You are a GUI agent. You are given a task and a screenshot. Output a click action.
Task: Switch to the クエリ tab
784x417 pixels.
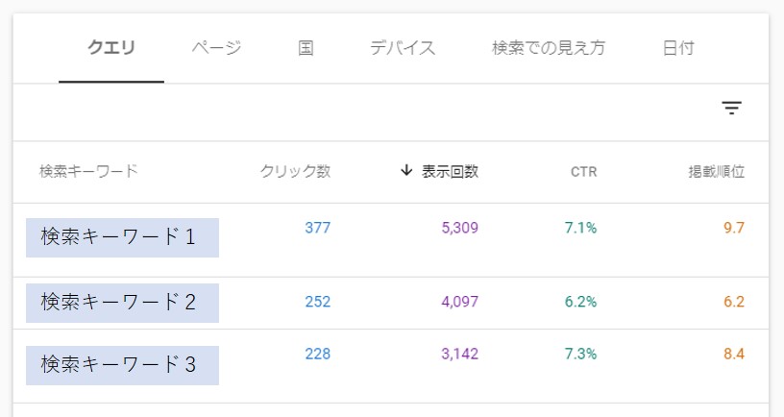(x=111, y=48)
